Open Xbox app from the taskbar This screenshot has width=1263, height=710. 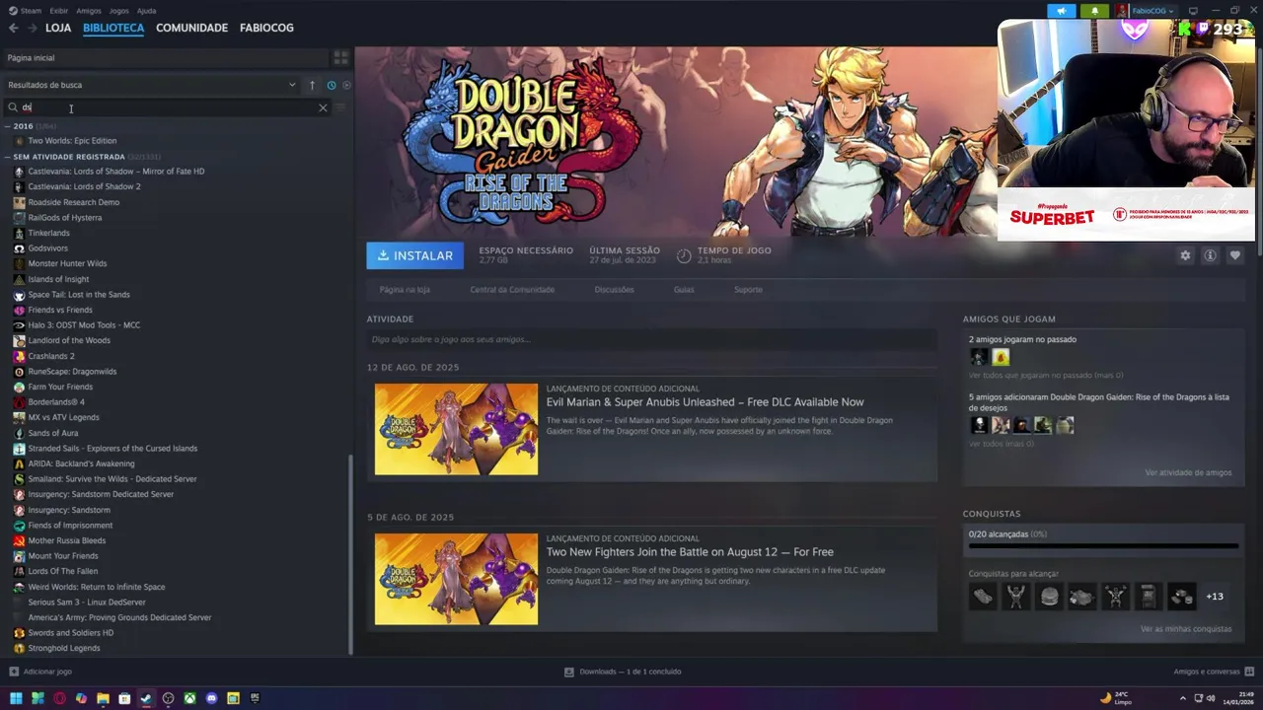click(189, 698)
